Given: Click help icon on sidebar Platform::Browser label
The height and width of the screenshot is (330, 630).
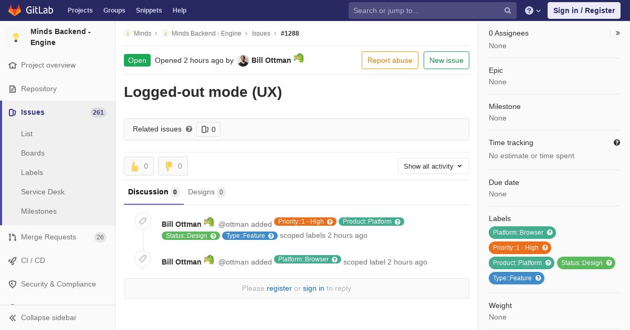Looking at the screenshot, I should pyautogui.click(x=550, y=233).
